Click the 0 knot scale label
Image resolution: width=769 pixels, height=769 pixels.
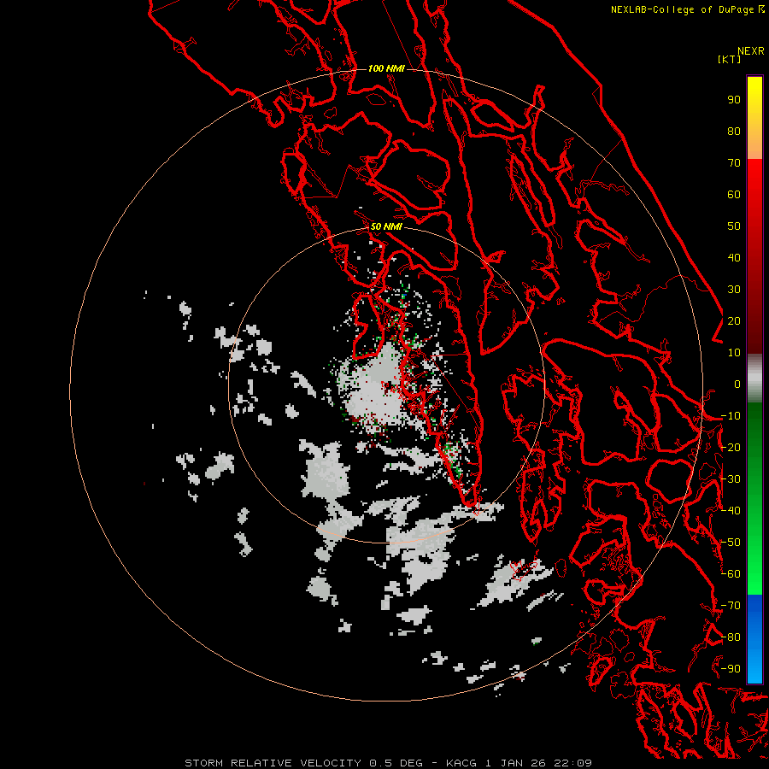[737, 384]
